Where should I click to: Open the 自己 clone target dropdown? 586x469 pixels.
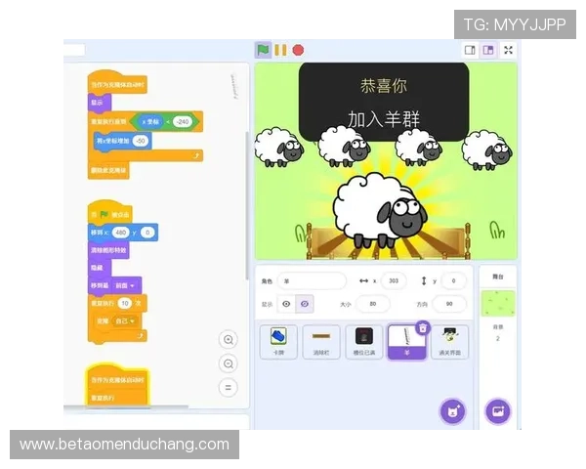point(124,320)
